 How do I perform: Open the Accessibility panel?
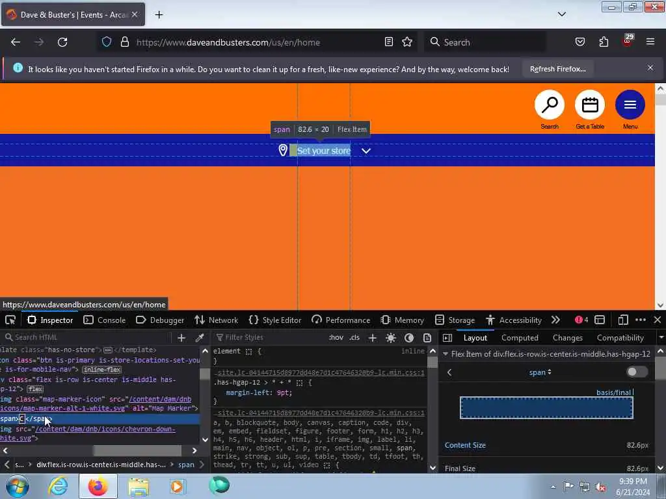pos(514,320)
